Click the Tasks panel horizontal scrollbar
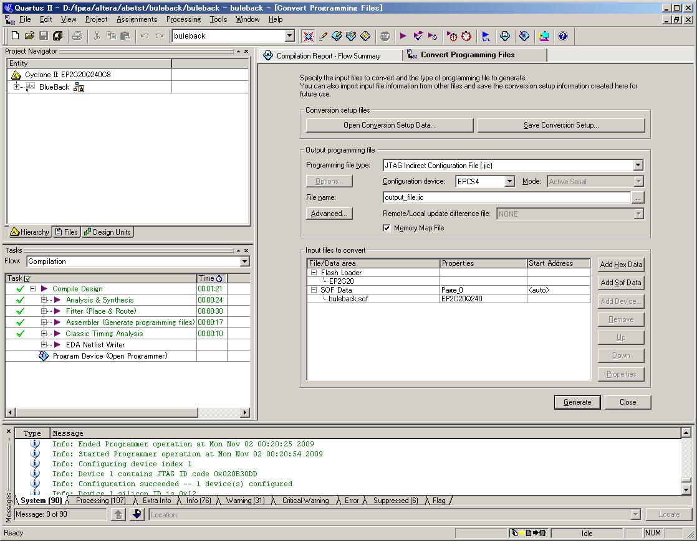 pyautogui.click(x=127, y=412)
